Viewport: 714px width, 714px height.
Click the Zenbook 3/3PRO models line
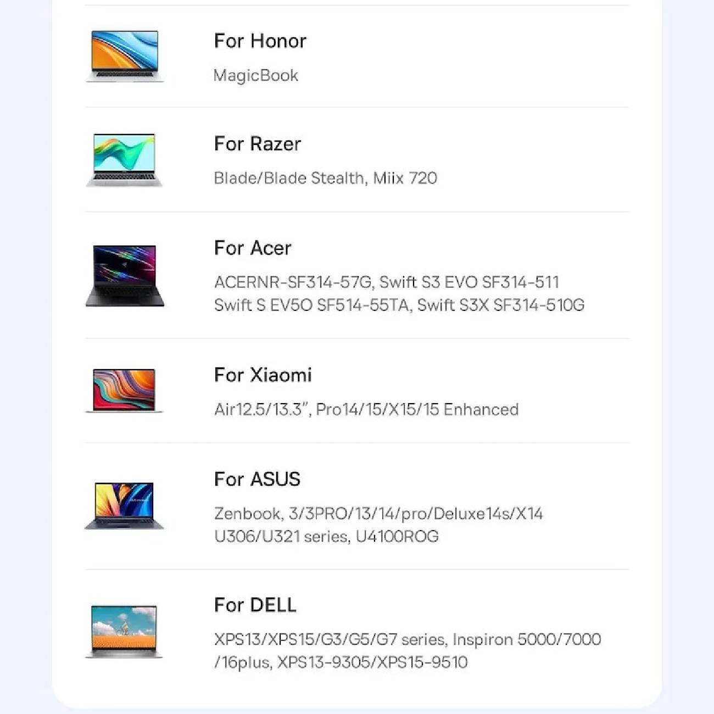[378, 514]
